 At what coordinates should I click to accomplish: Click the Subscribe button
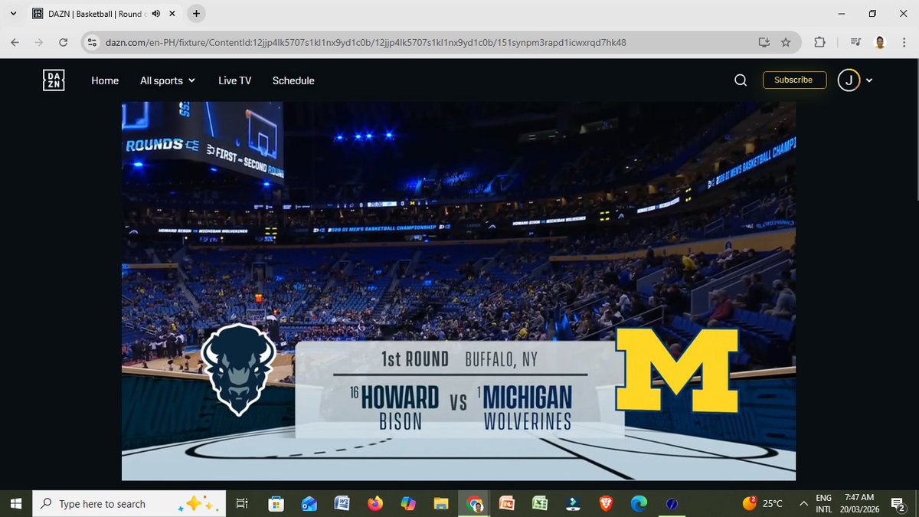coord(794,80)
